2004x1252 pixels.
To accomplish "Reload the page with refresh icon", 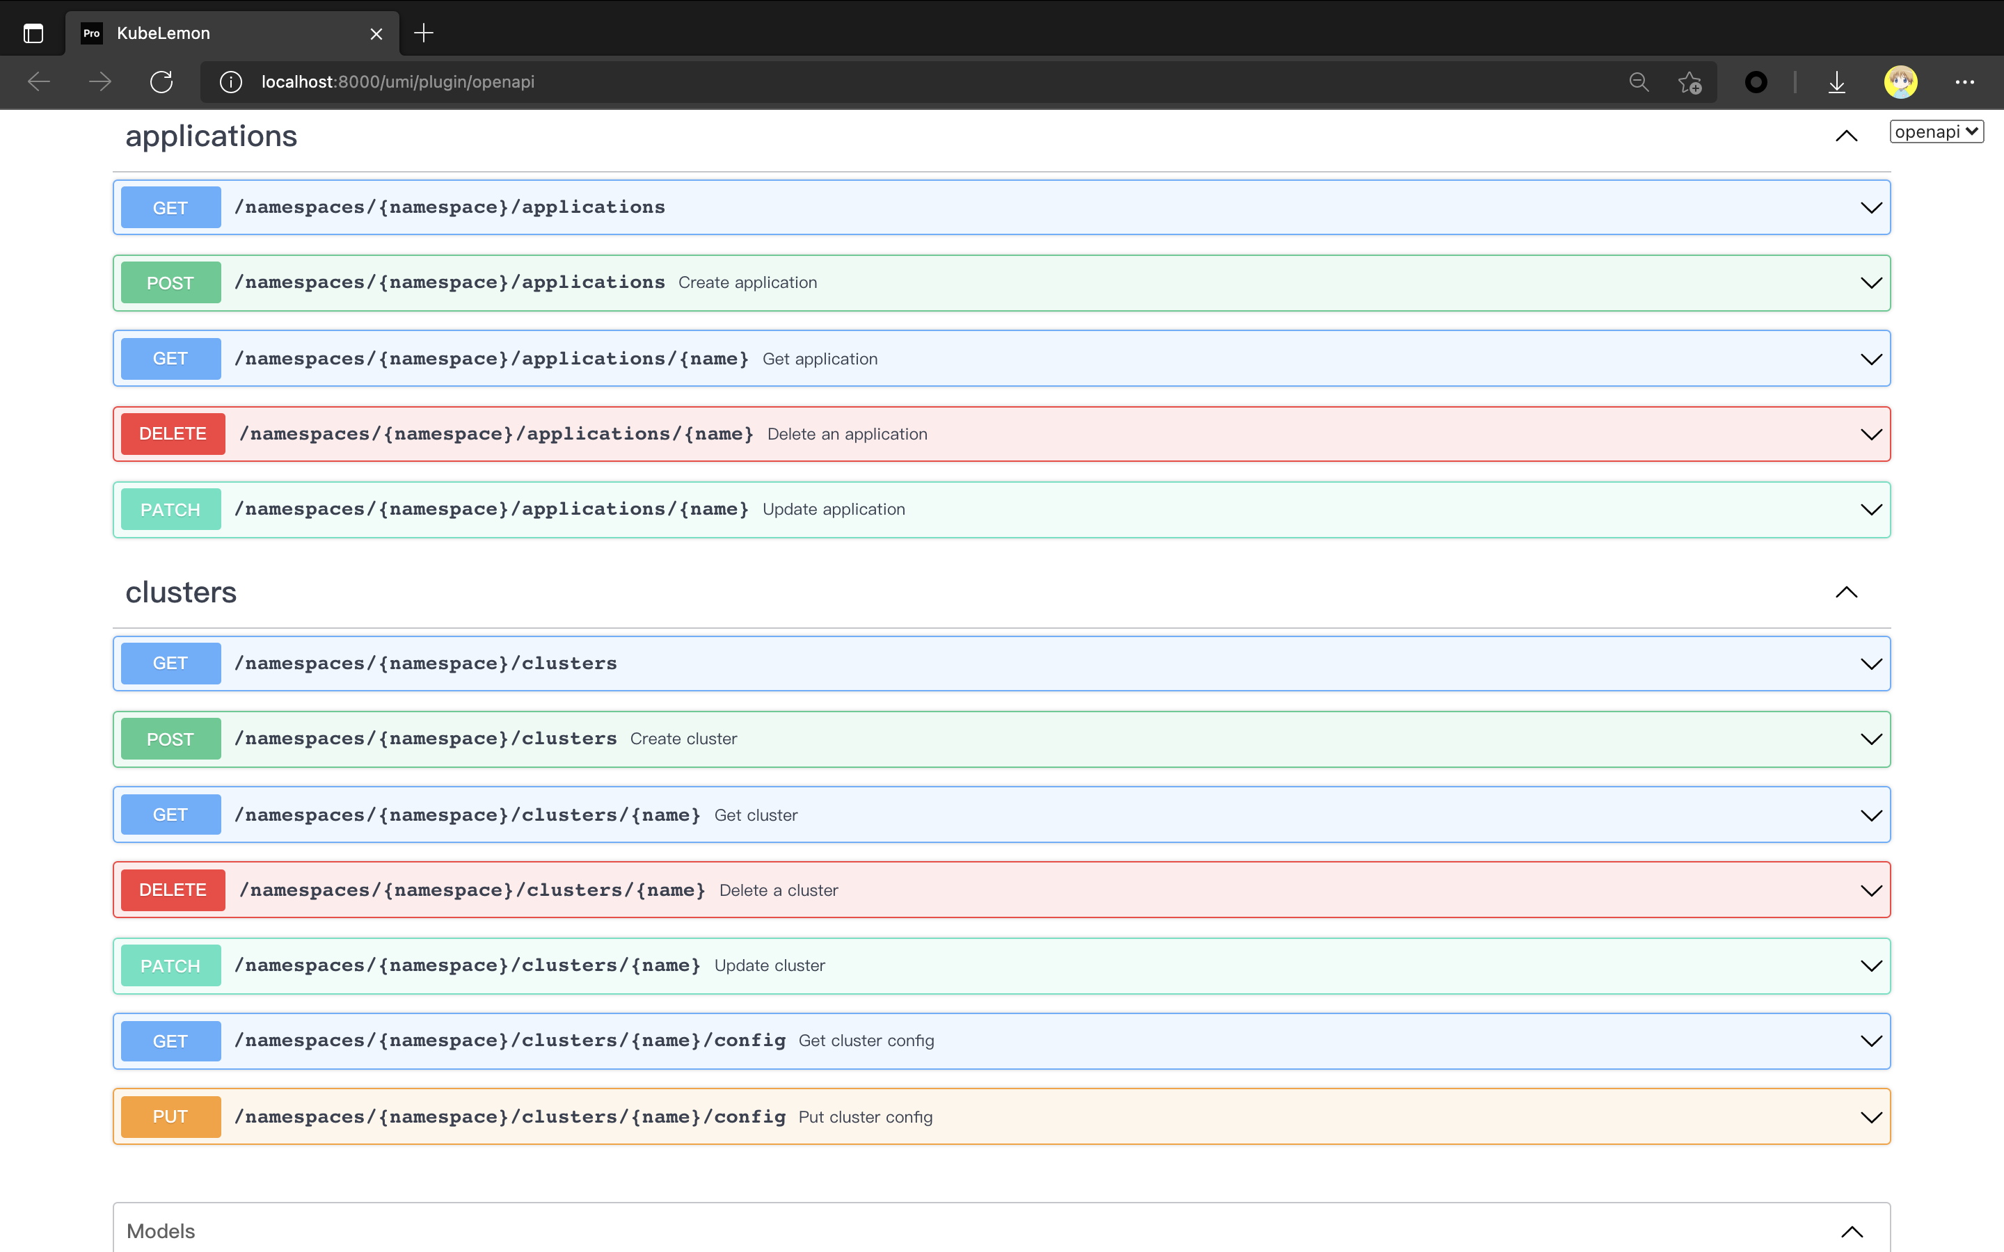I will (x=161, y=82).
